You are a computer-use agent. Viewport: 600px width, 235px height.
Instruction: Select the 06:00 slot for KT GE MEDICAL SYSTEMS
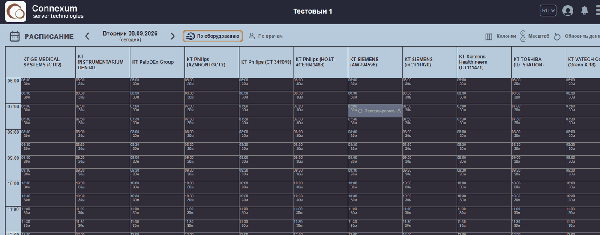point(48,84)
